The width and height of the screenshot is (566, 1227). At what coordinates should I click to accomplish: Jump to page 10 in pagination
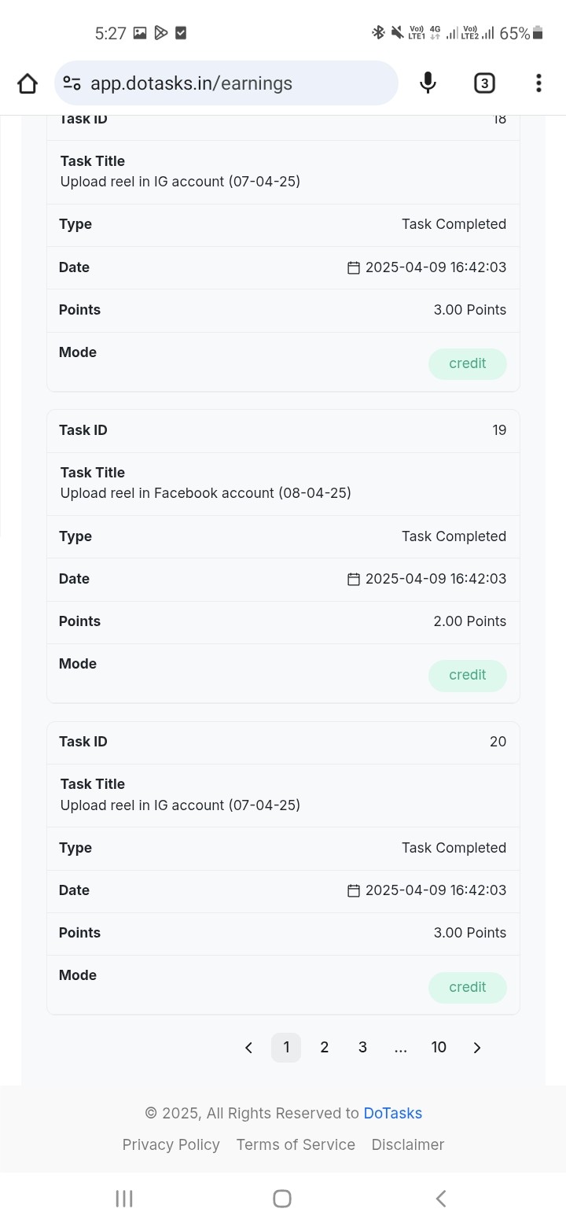click(439, 1048)
